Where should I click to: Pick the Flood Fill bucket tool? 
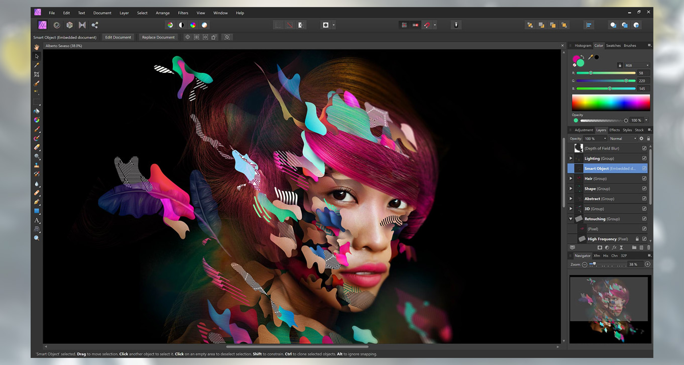coord(37,111)
